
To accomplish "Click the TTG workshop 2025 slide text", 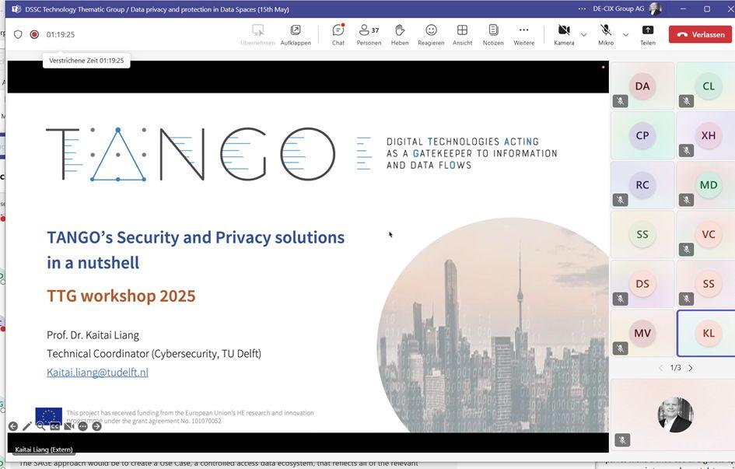I will [121, 296].
